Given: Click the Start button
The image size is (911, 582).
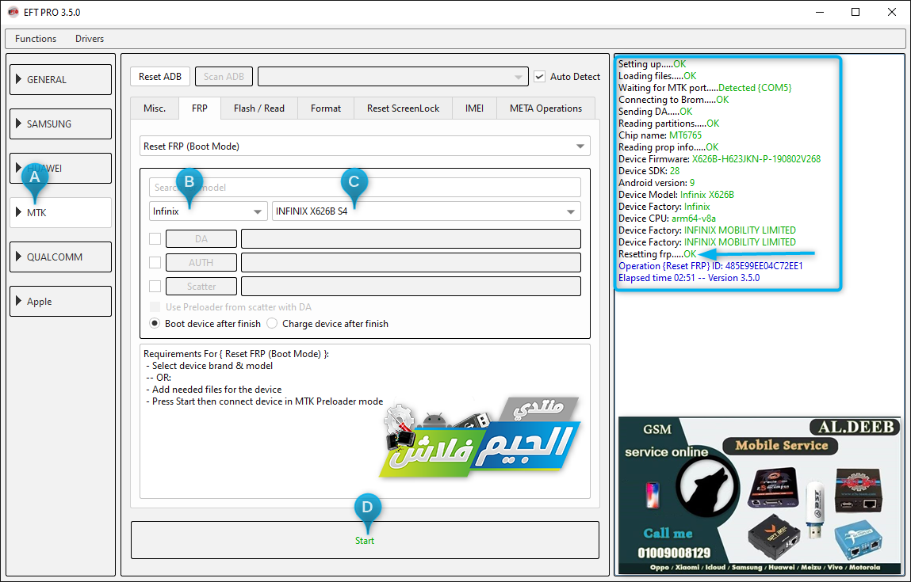Looking at the screenshot, I should pyautogui.click(x=365, y=540).
